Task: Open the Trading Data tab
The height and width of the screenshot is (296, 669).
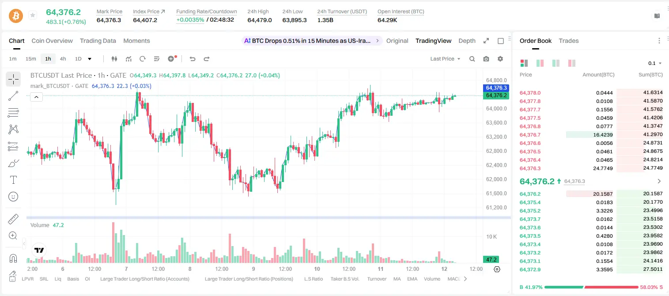Action: click(98, 41)
